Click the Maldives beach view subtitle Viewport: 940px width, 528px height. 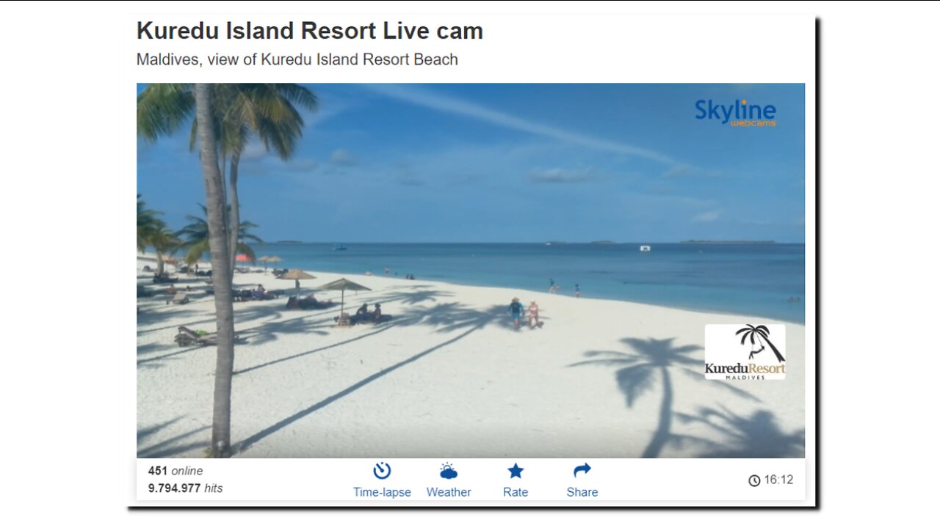(x=297, y=59)
